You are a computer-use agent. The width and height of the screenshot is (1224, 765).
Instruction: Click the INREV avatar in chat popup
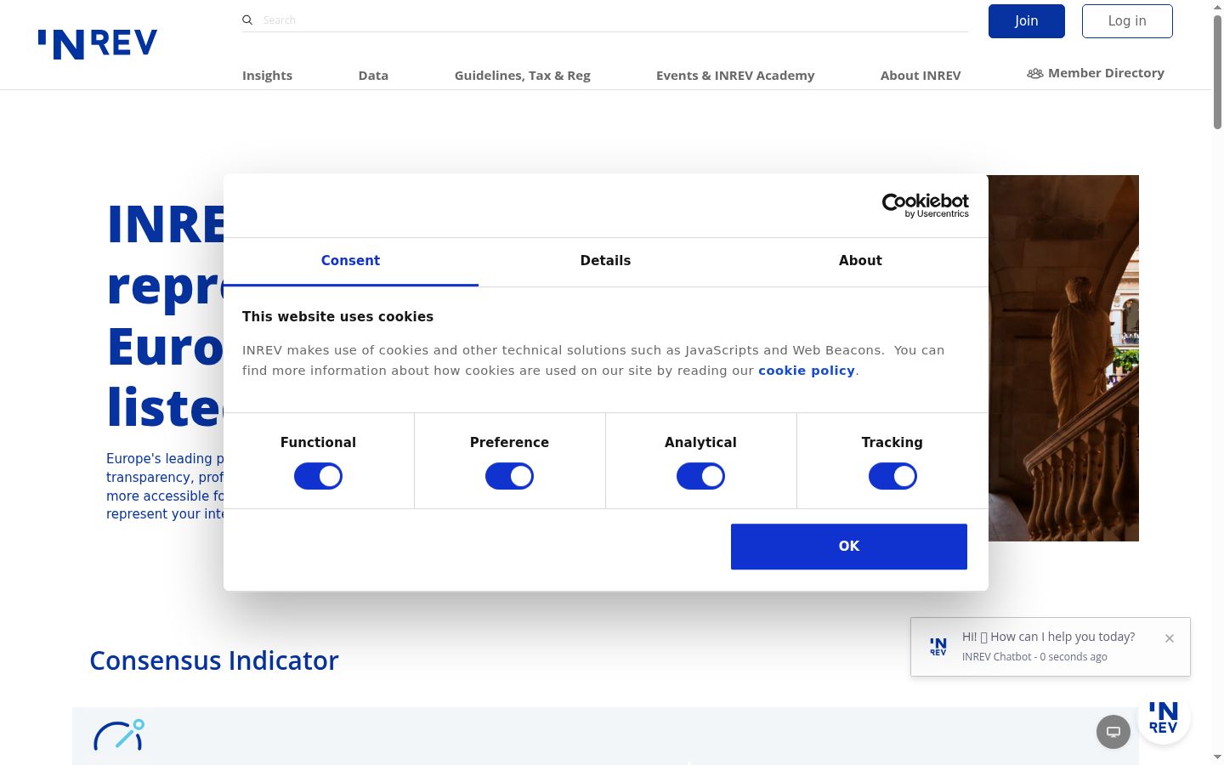(x=938, y=647)
